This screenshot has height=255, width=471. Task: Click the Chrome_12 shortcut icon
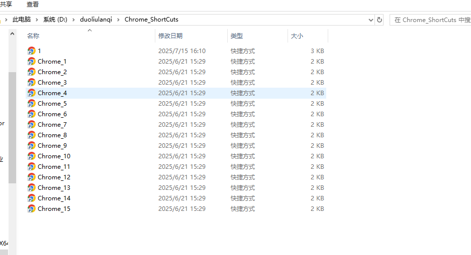tap(32, 177)
